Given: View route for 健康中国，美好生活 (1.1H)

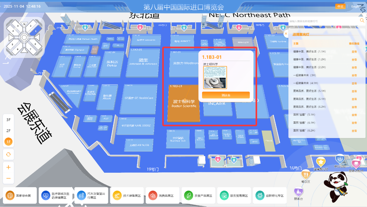Looking at the screenshot, I should pos(354,52).
